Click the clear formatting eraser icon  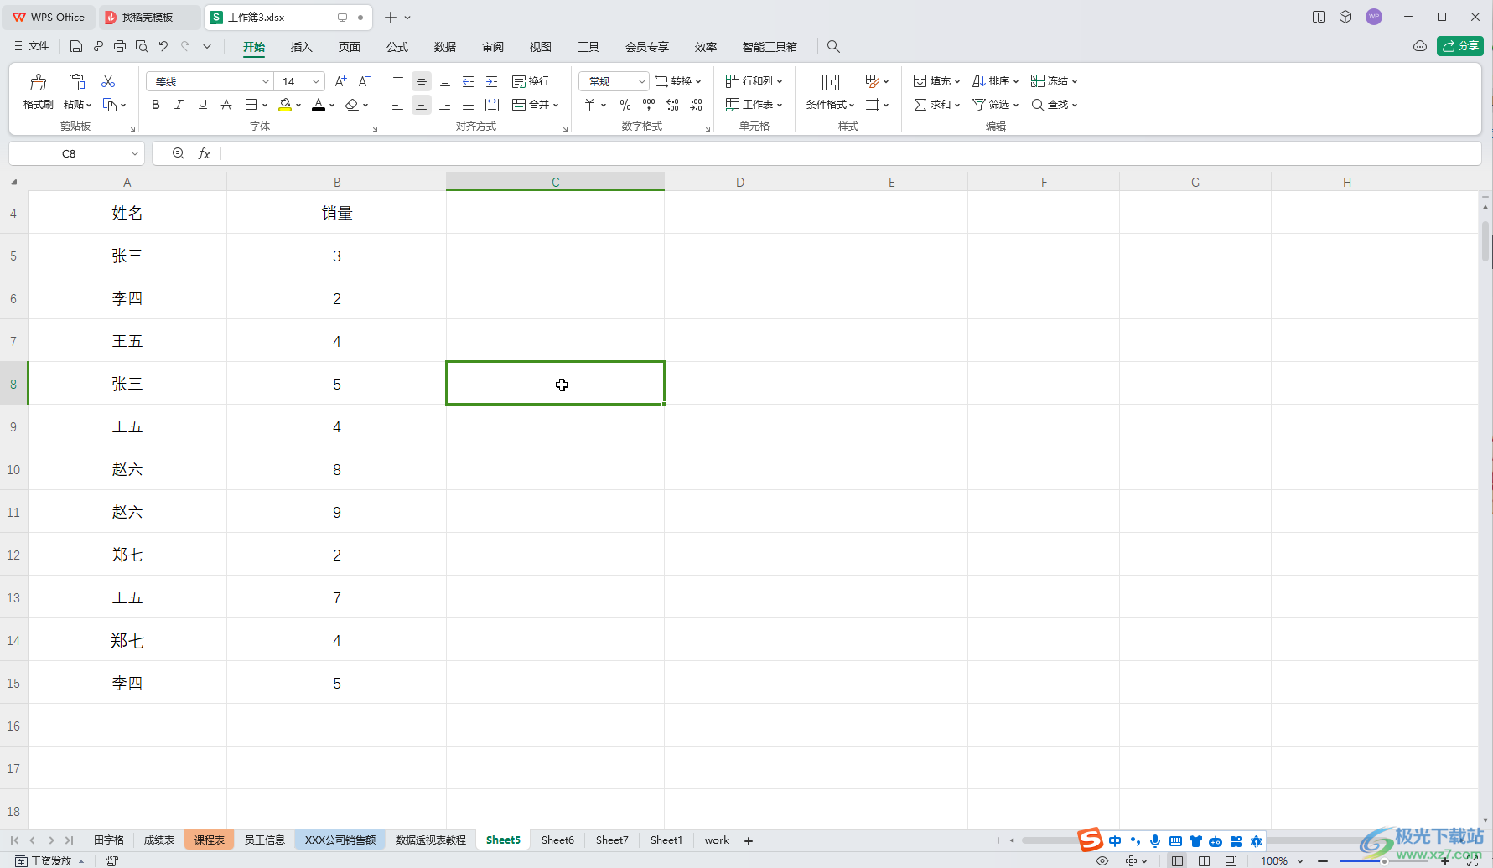352,105
